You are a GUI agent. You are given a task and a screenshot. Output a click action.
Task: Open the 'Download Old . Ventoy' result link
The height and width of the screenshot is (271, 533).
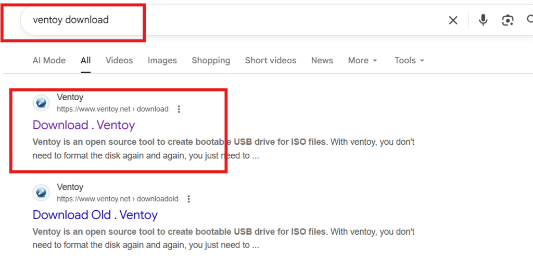click(x=95, y=215)
